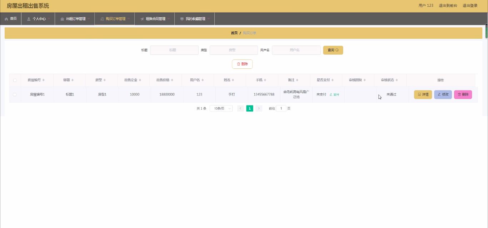Tick the select-all checkbox in table header
488x228 pixels.
point(15,80)
